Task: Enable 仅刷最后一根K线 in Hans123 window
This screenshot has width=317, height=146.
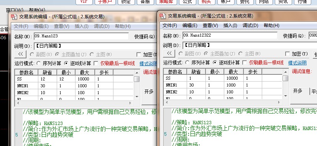Action: tap(96, 64)
